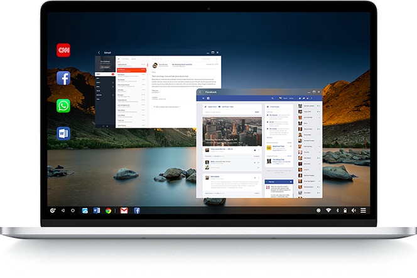This screenshot has width=417, height=278.
Task: Click the Chrome icon in the taskbar
Action: (109, 211)
